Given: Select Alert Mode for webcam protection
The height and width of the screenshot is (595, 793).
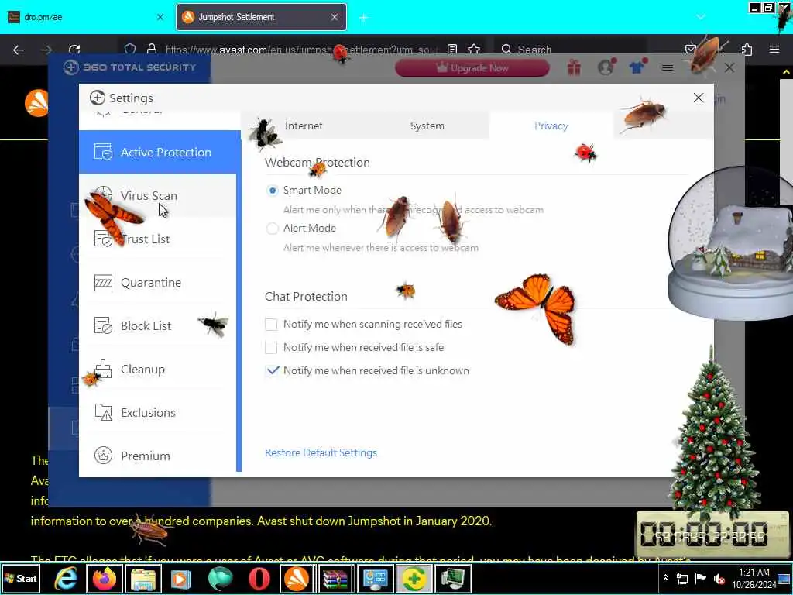Looking at the screenshot, I should pos(272,229).
